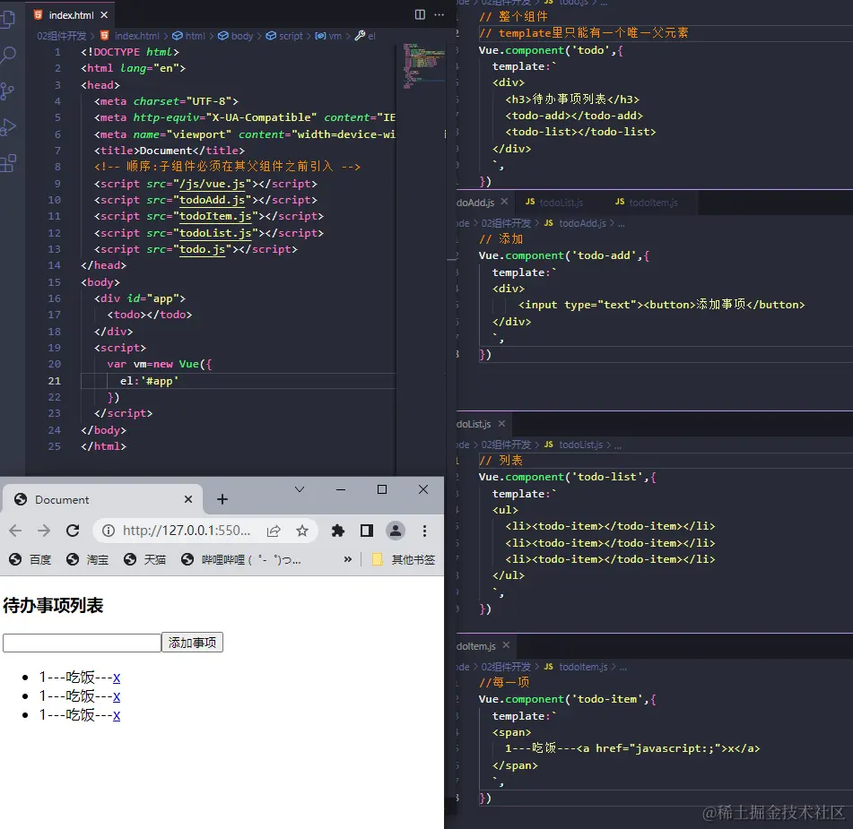The height and width of the screenshot is (829, 853).
Task: Go back in the browser
Action: pos(15,531)
